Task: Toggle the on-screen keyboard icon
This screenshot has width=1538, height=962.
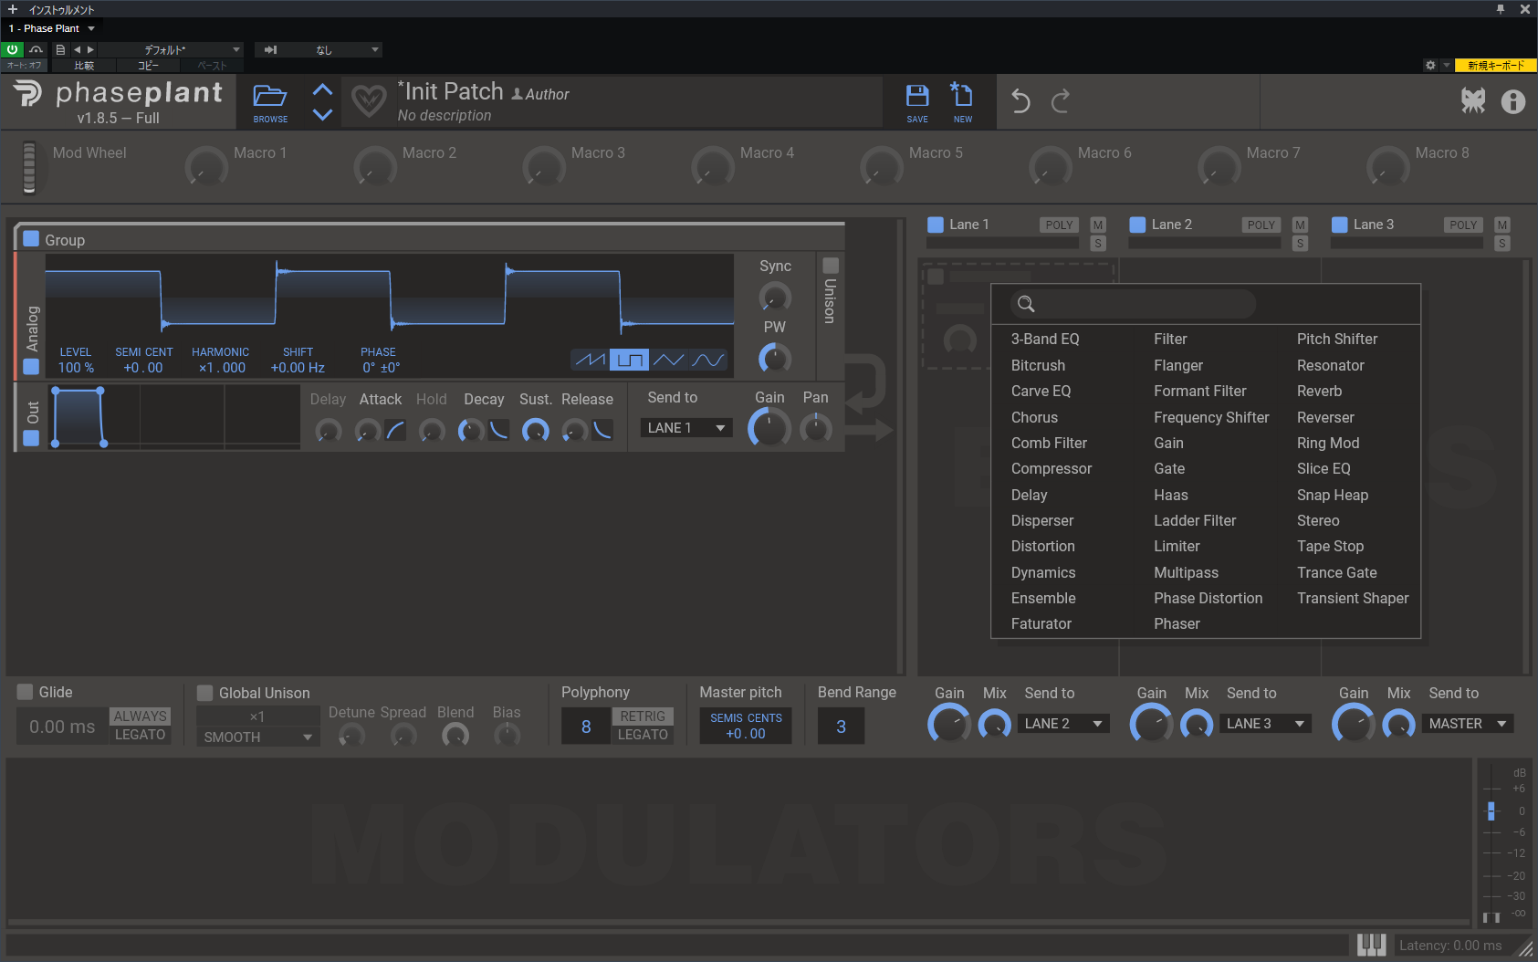Action: 1371,945
